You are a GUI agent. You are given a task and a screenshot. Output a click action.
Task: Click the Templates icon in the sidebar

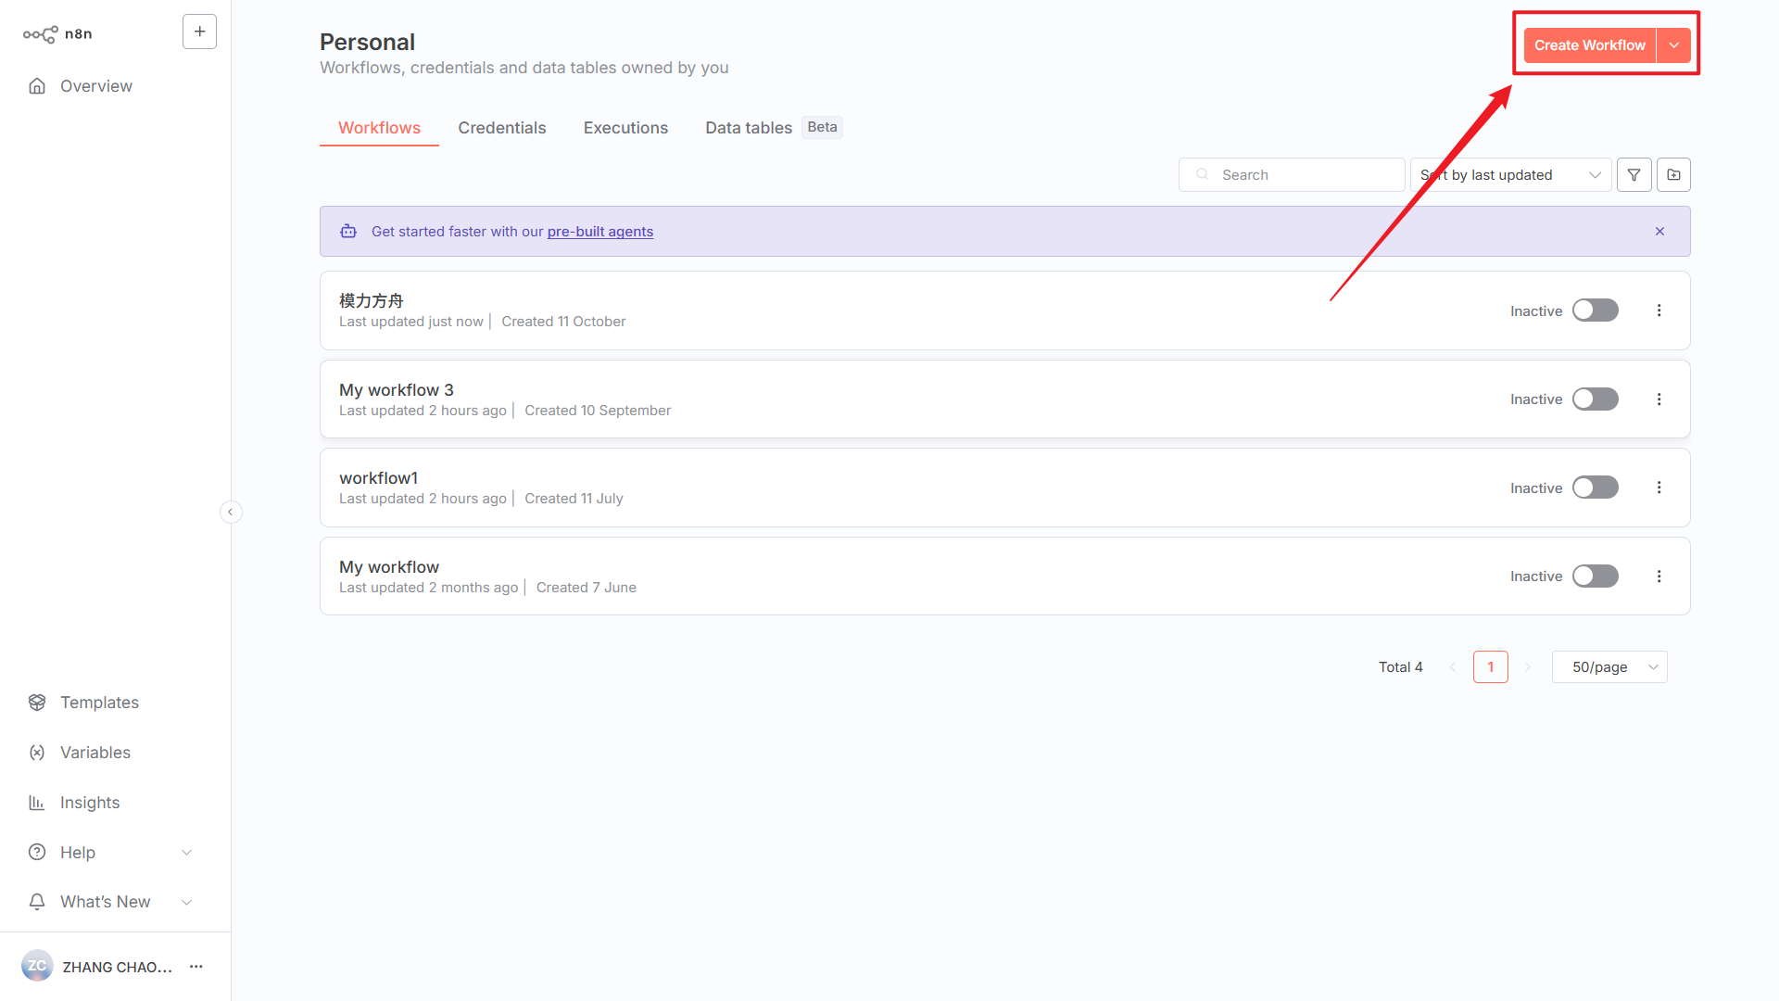[x=37, y=702]
